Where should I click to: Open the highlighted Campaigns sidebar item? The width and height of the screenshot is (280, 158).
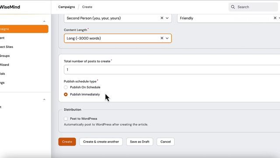(24, 29)
